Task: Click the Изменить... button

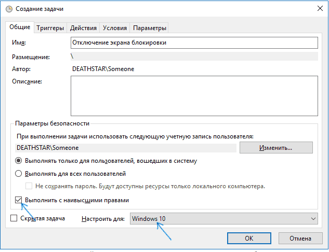Action: tap(276, 148)
